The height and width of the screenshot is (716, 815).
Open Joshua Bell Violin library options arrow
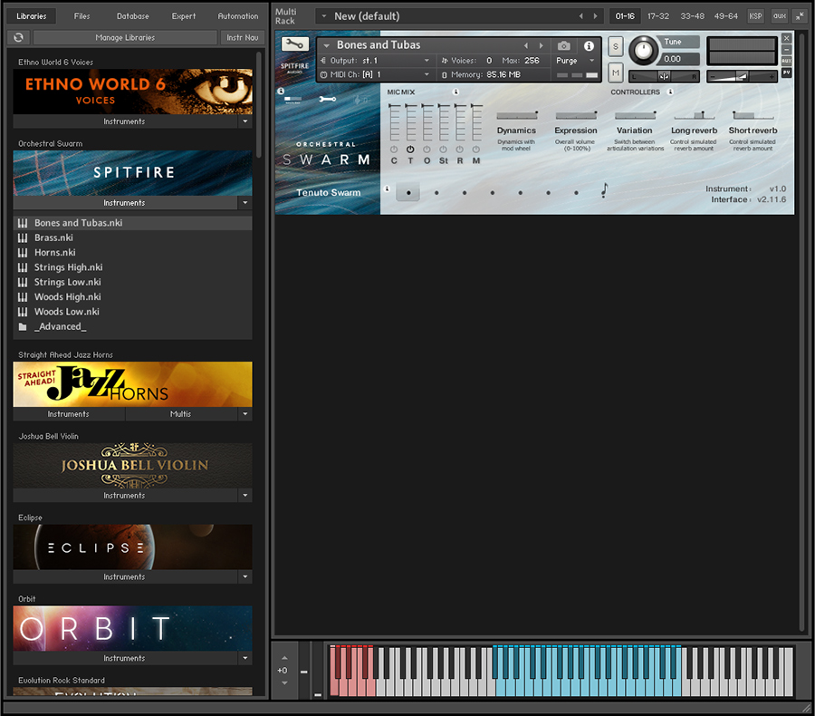pyautogui.click(x=245, y=496)
